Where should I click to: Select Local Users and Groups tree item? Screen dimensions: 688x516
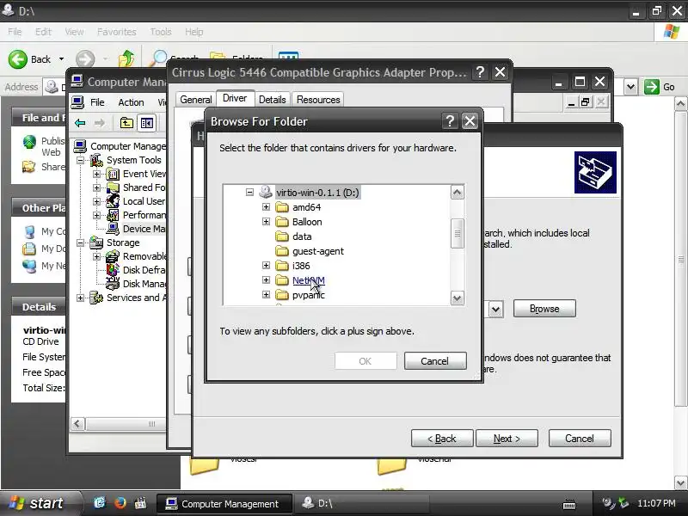coord(144,201)
